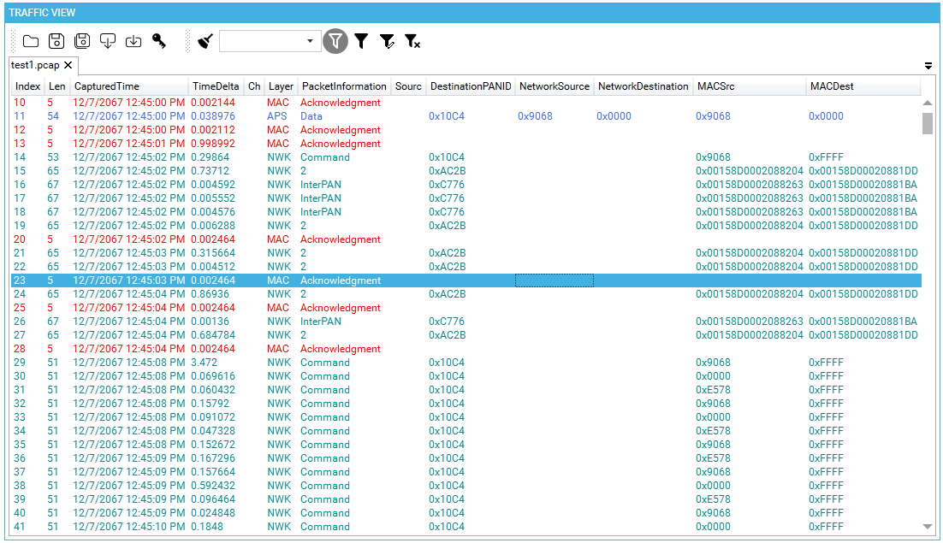943x543 pixels.
Task: Click the NetworkDestination column header
Action: (x=643, y=86)
